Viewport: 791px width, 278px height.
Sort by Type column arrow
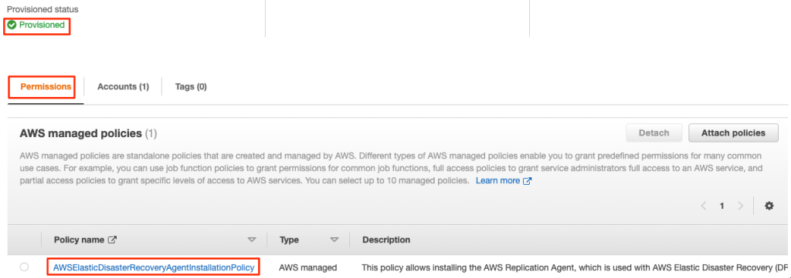click(334, 239)
